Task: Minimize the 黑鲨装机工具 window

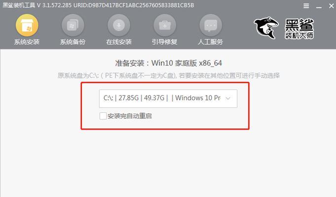Action: coord(319,6)
